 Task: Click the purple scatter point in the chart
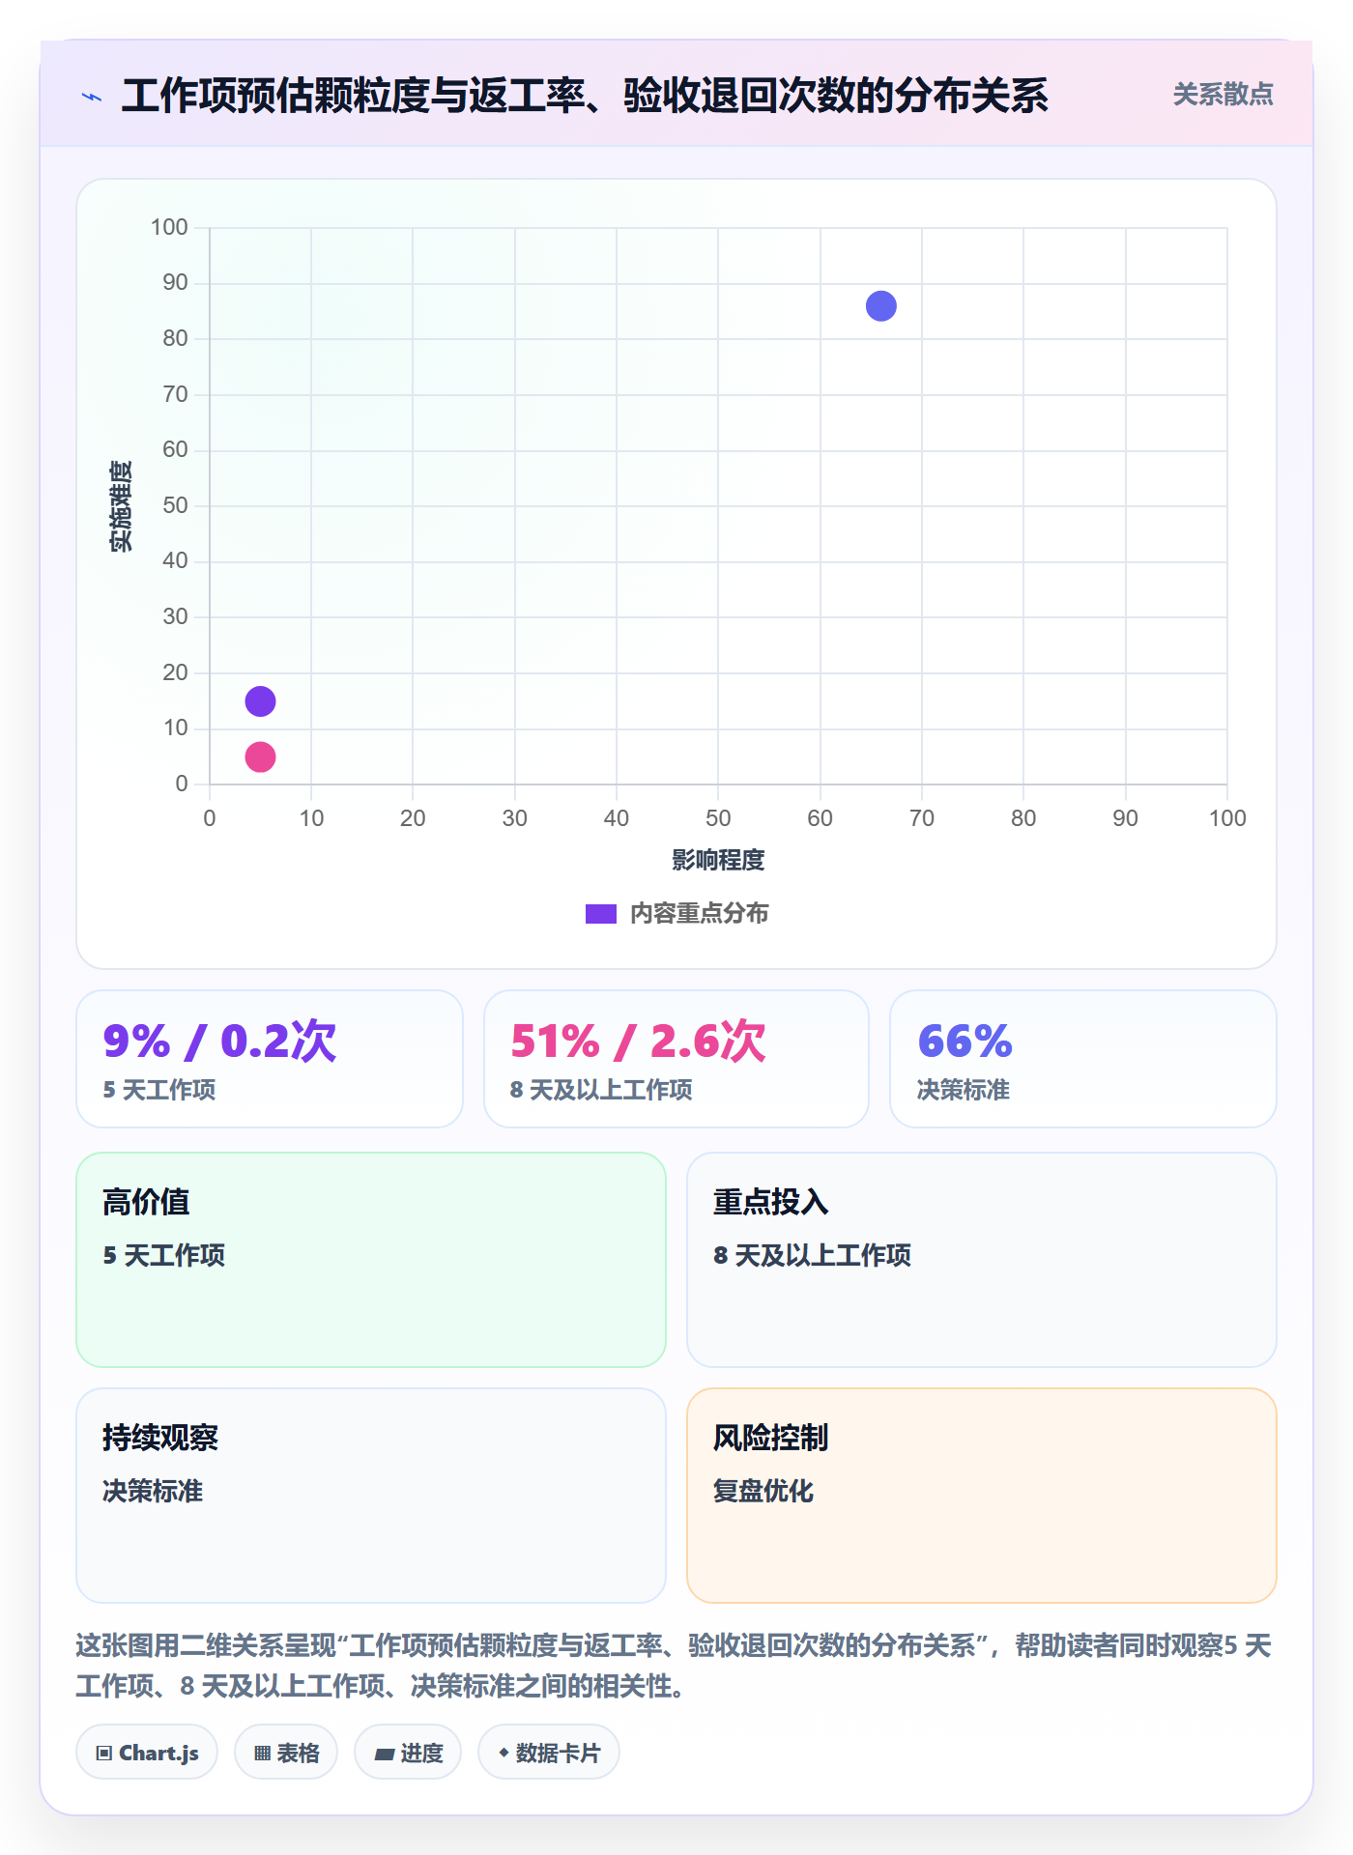260,701
